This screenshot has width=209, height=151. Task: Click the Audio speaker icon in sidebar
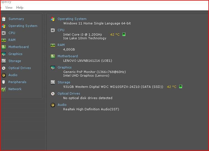pyautogui.click(x=4, y=75)
